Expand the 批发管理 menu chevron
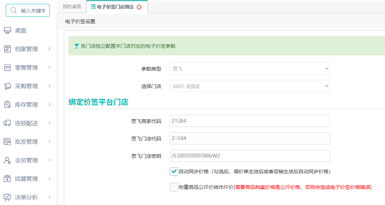This screenshot has height=205, width=385. pyautogui.click(x=49, y=142)
